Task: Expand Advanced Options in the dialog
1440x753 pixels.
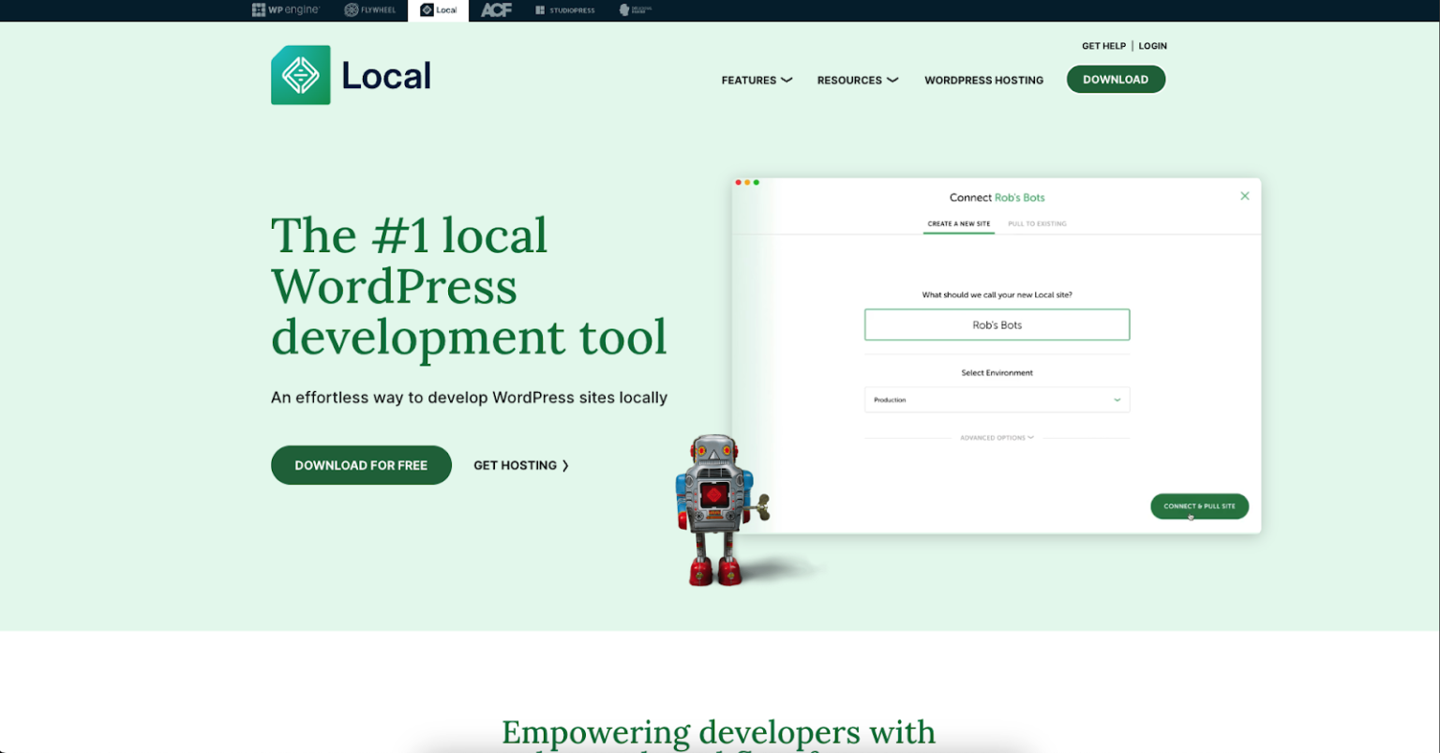Action: pyautogui.click(x=996, y=437)
